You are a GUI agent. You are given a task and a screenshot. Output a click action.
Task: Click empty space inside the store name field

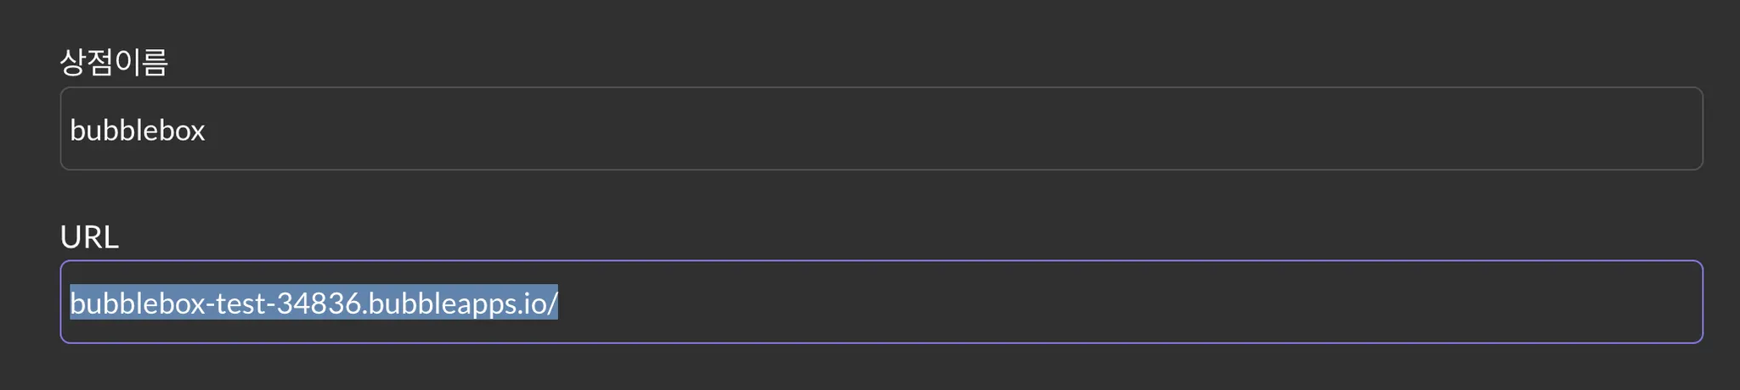point(935,129)
